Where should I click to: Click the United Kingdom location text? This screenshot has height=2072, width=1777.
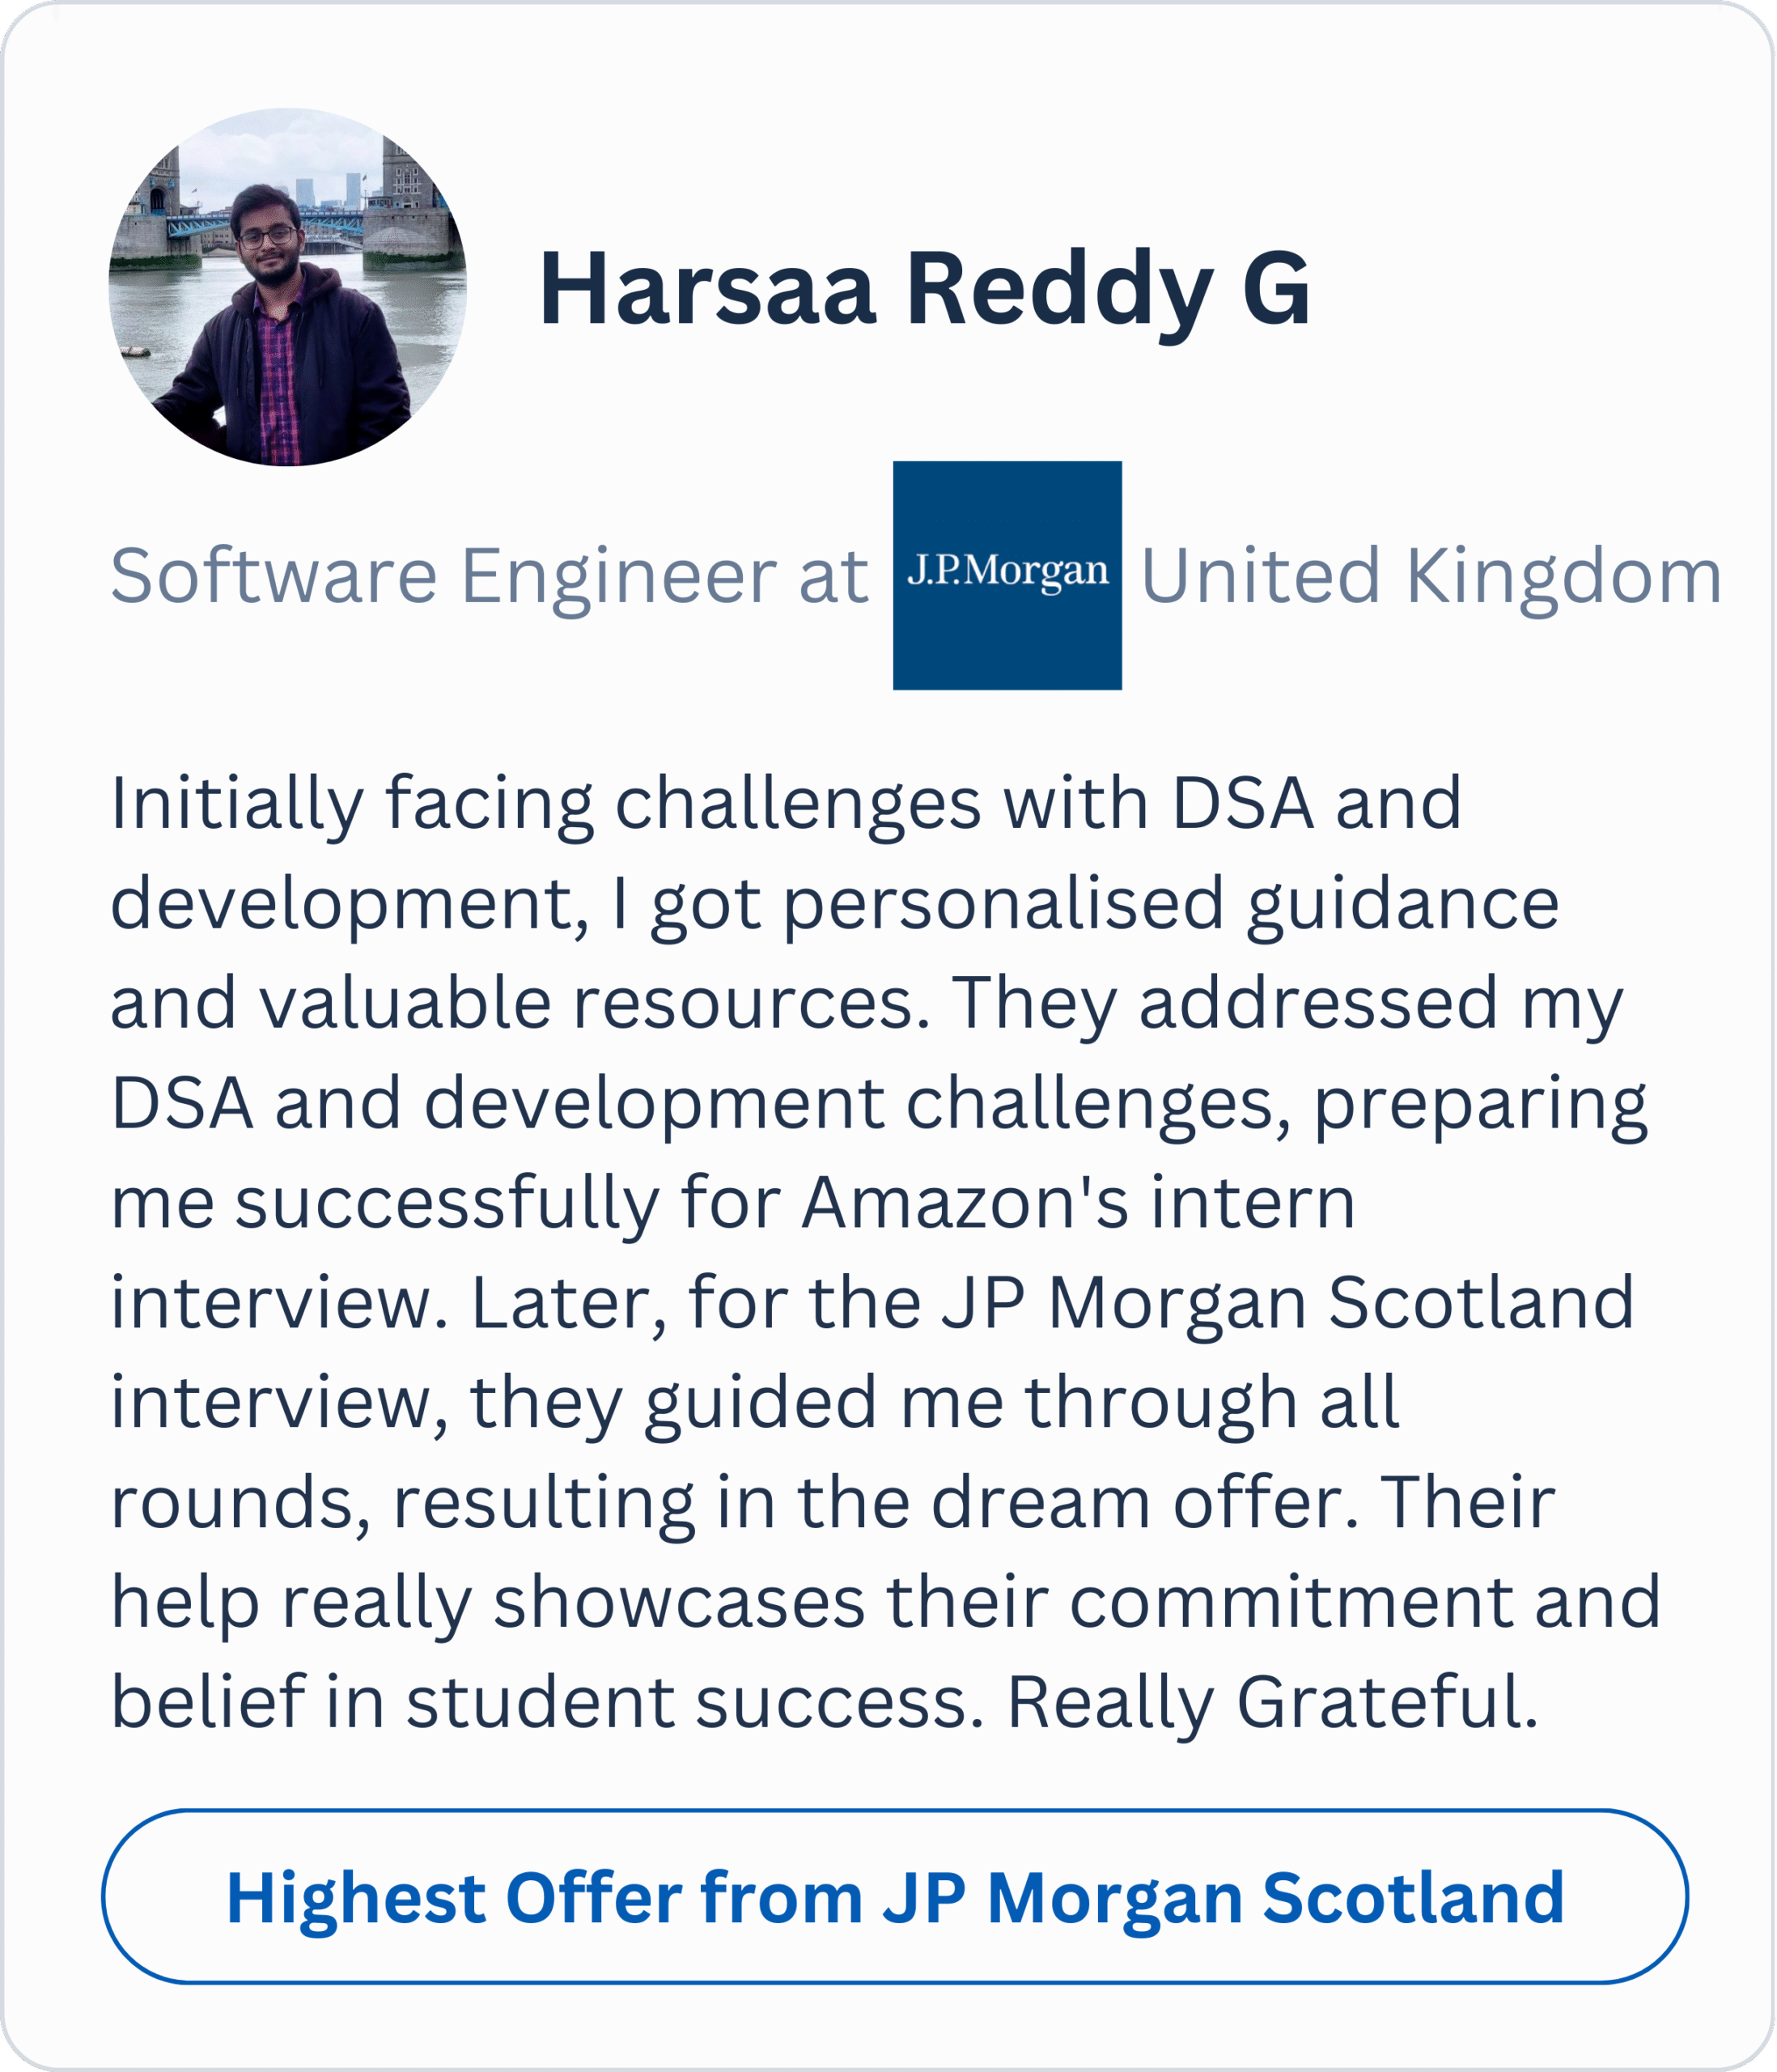point(1431,577)
